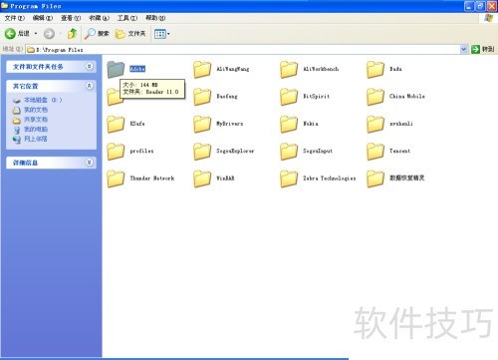Open the 工具 (Tools) menu
The height and width of the screenshot is (360, 498).
pyautogui.click(x=127, y=18)
